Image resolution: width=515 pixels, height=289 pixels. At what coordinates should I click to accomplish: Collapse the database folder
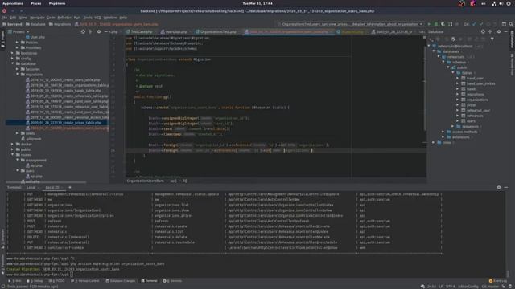point(13,63)
